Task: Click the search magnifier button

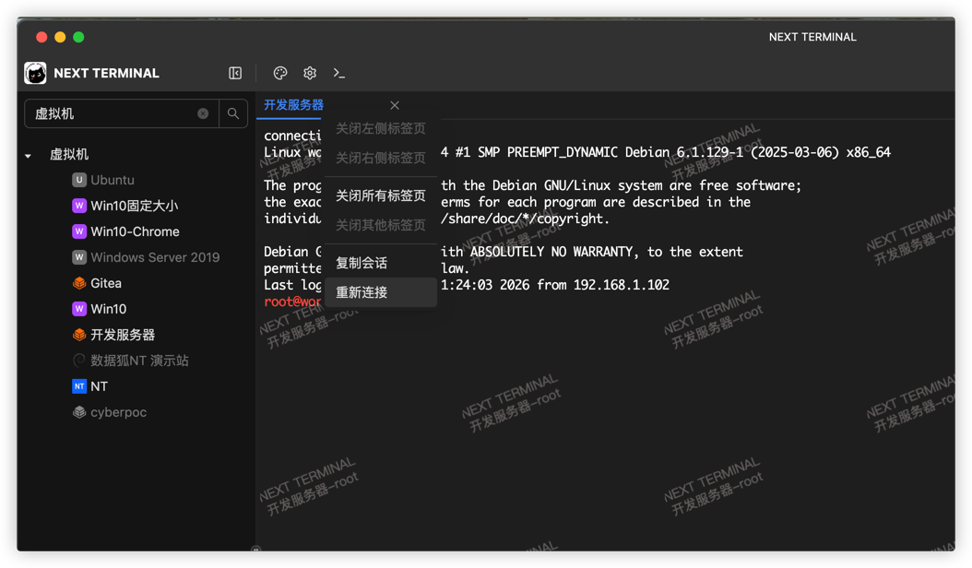Action: coord(233,113)
